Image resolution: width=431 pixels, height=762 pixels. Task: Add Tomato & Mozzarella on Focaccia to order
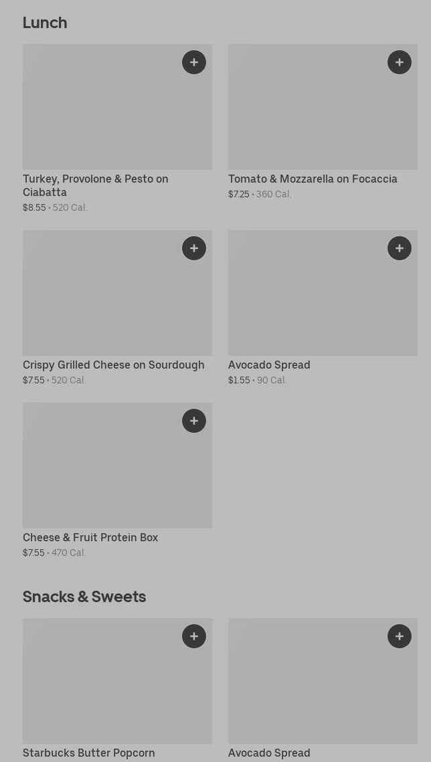pyautogui.click(x=400, y=62)
